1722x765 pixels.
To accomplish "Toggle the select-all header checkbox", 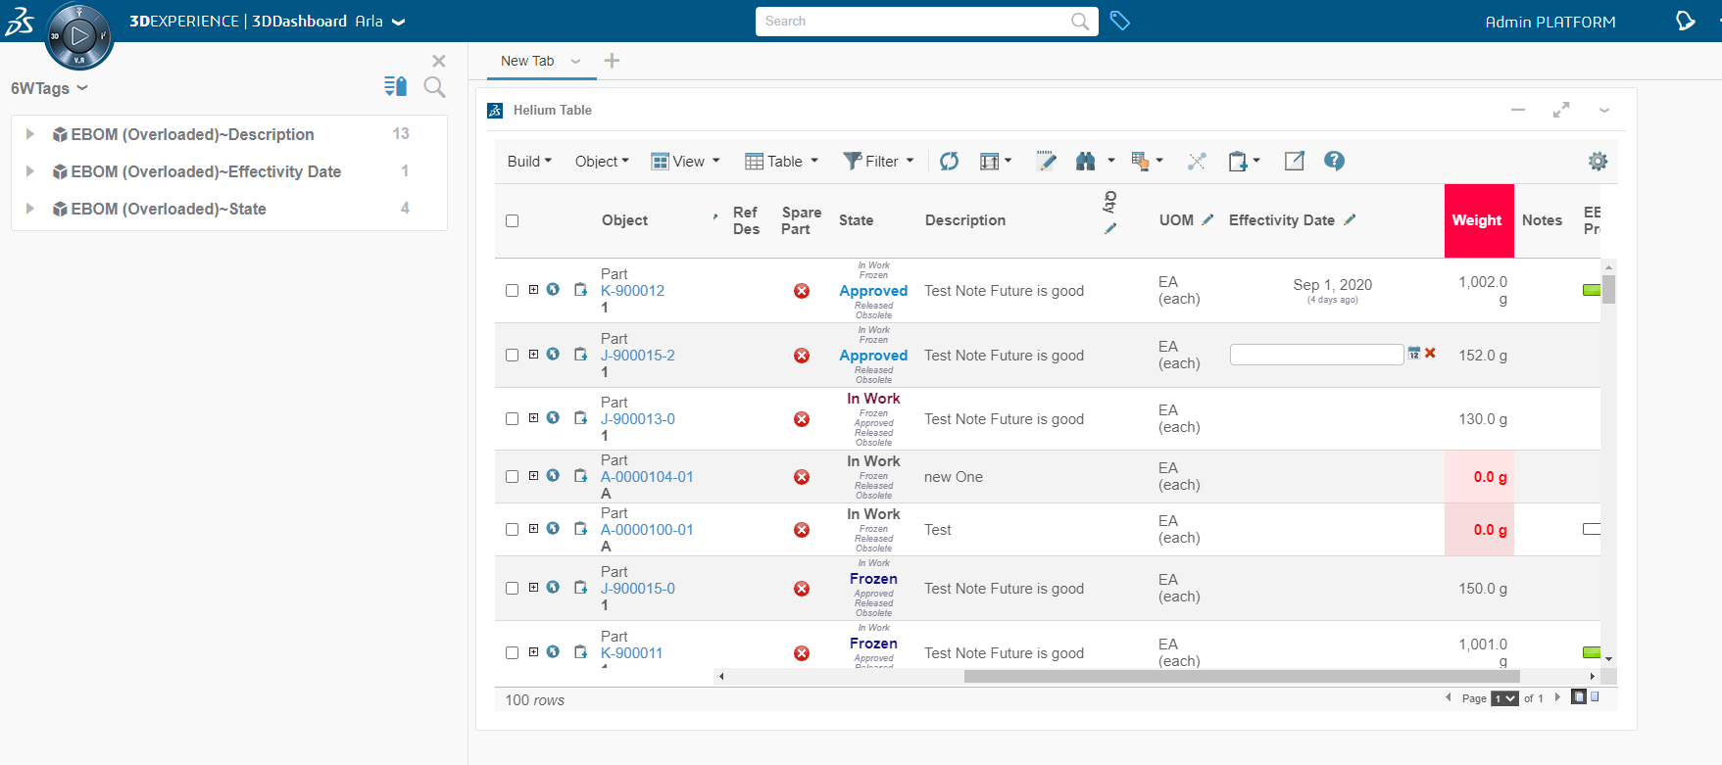I will [x=512, y=220].
